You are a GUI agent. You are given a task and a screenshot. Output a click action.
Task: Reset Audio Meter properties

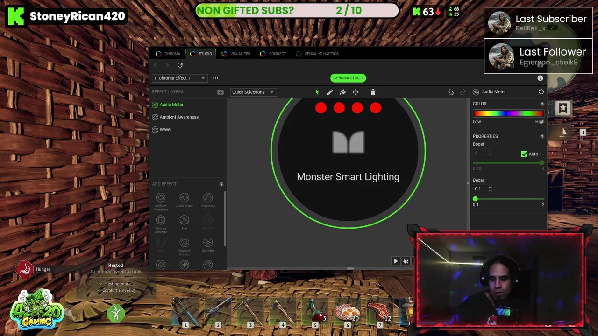click(541, 92)
